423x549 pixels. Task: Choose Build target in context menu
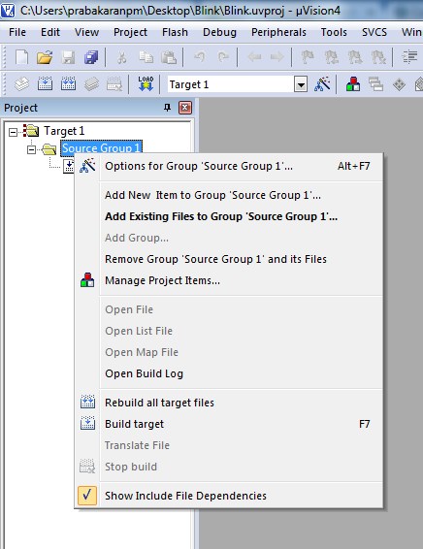[229, 424]
